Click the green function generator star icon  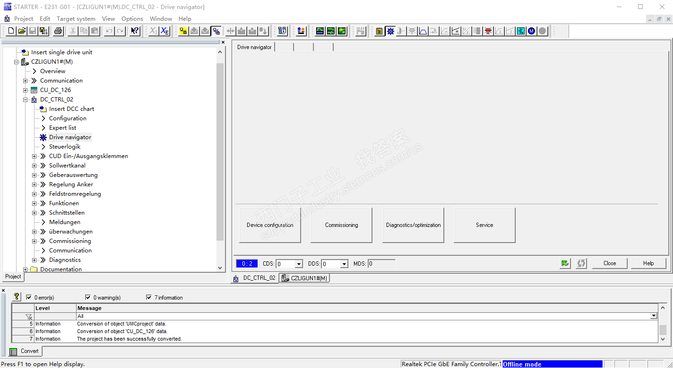(342, 31)
